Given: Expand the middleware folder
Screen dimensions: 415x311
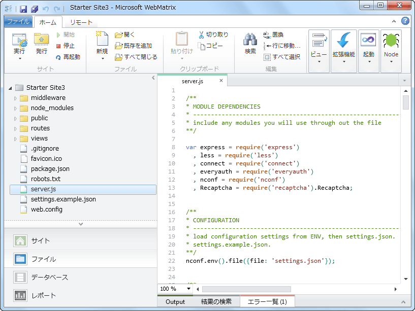Looking at the screenshot, I should (x=15, y=98).
